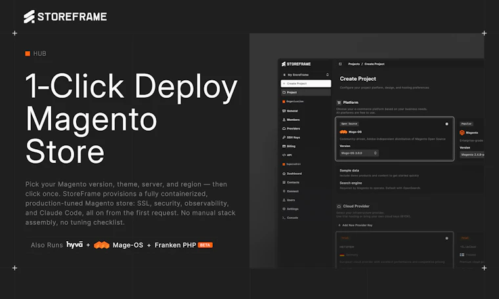Select the Hetzner provider radio button

446,238
